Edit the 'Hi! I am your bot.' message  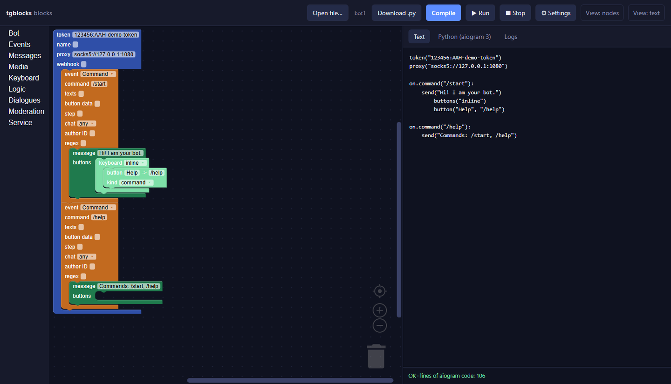(x=120, y=153)
